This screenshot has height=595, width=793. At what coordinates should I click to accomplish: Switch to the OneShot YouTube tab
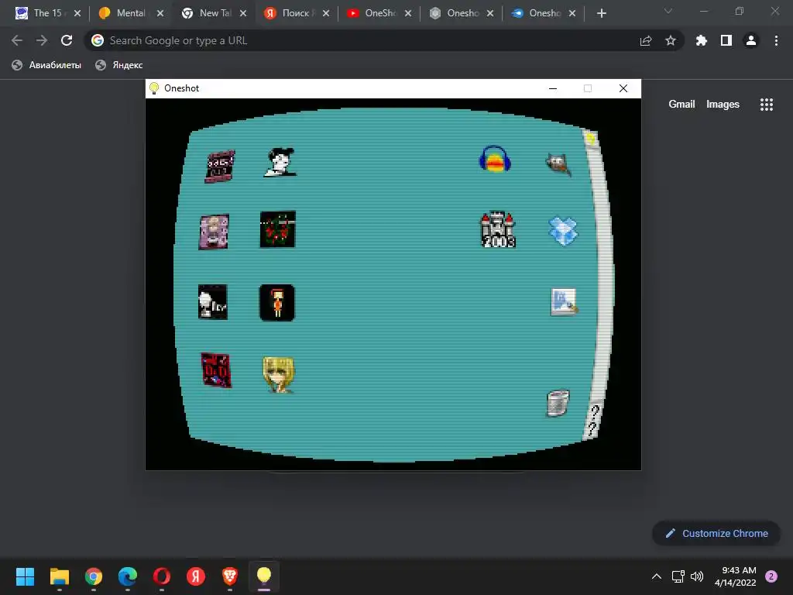tap(379, 13)
